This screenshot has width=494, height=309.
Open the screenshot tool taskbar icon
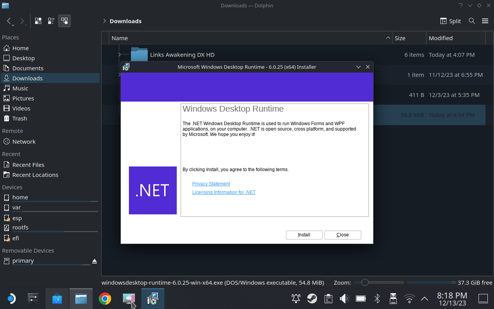click(129, 299)
